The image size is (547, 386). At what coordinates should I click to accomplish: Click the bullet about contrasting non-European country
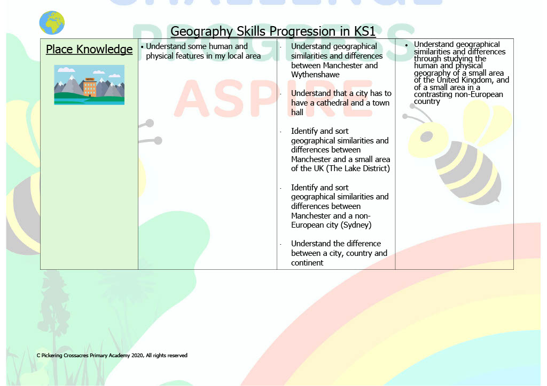[461, 73]
